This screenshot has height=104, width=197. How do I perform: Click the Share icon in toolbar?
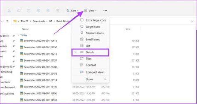click(48, 11)
